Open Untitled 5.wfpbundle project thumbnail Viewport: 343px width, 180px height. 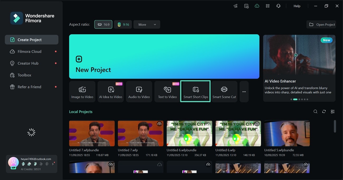point(287,134)
